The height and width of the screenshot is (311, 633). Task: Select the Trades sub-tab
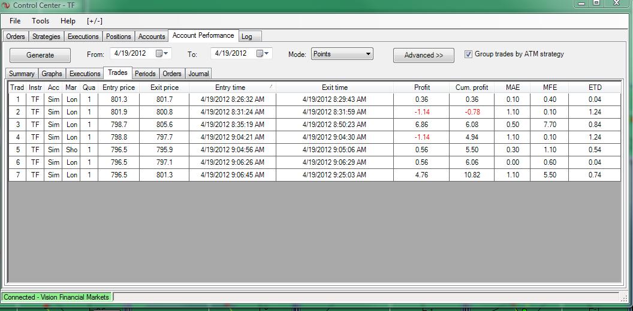[x=118, y=73]
